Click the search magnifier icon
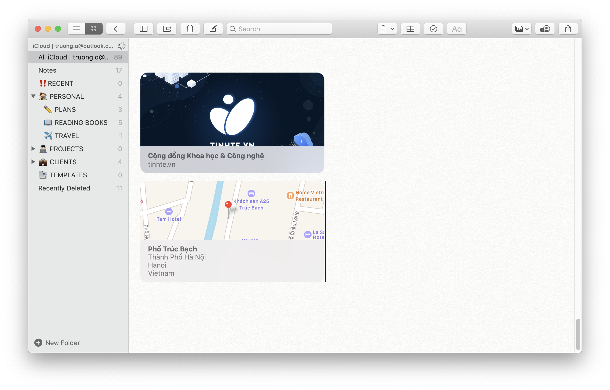The width and height of the screenshot is (610, 390). 233,29
